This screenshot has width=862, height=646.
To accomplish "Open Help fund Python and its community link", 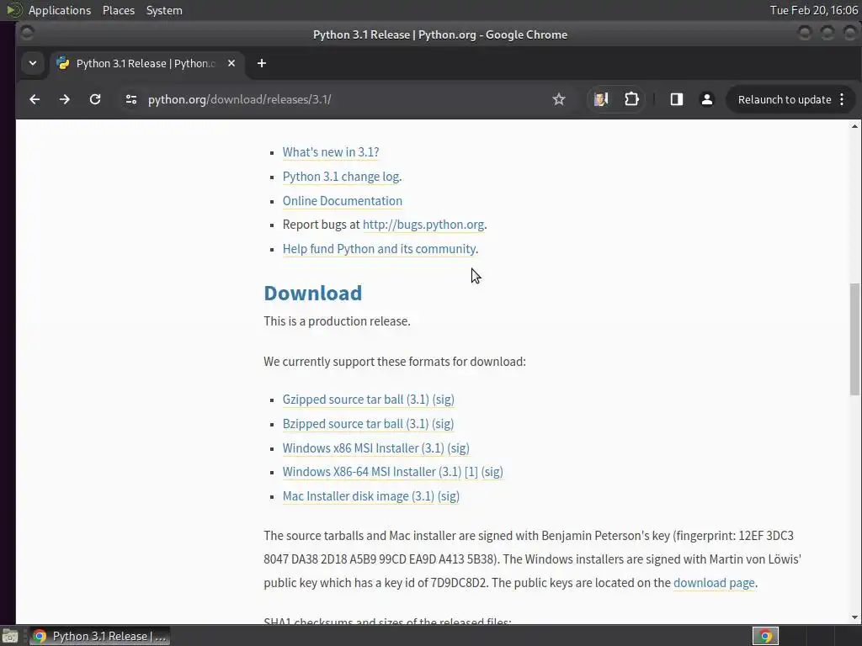I will (379, 249).
